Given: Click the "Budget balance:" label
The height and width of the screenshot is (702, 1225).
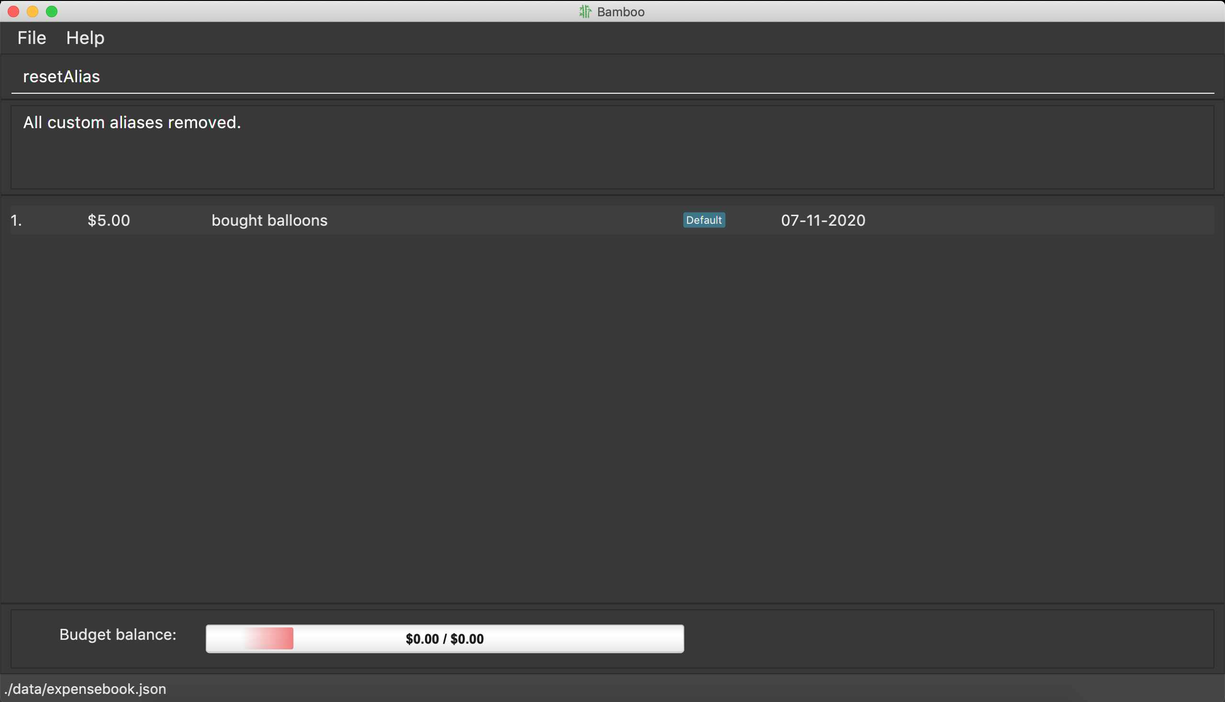Looking at the screenshot, I should pyautogui.click(x=118, y=635).
